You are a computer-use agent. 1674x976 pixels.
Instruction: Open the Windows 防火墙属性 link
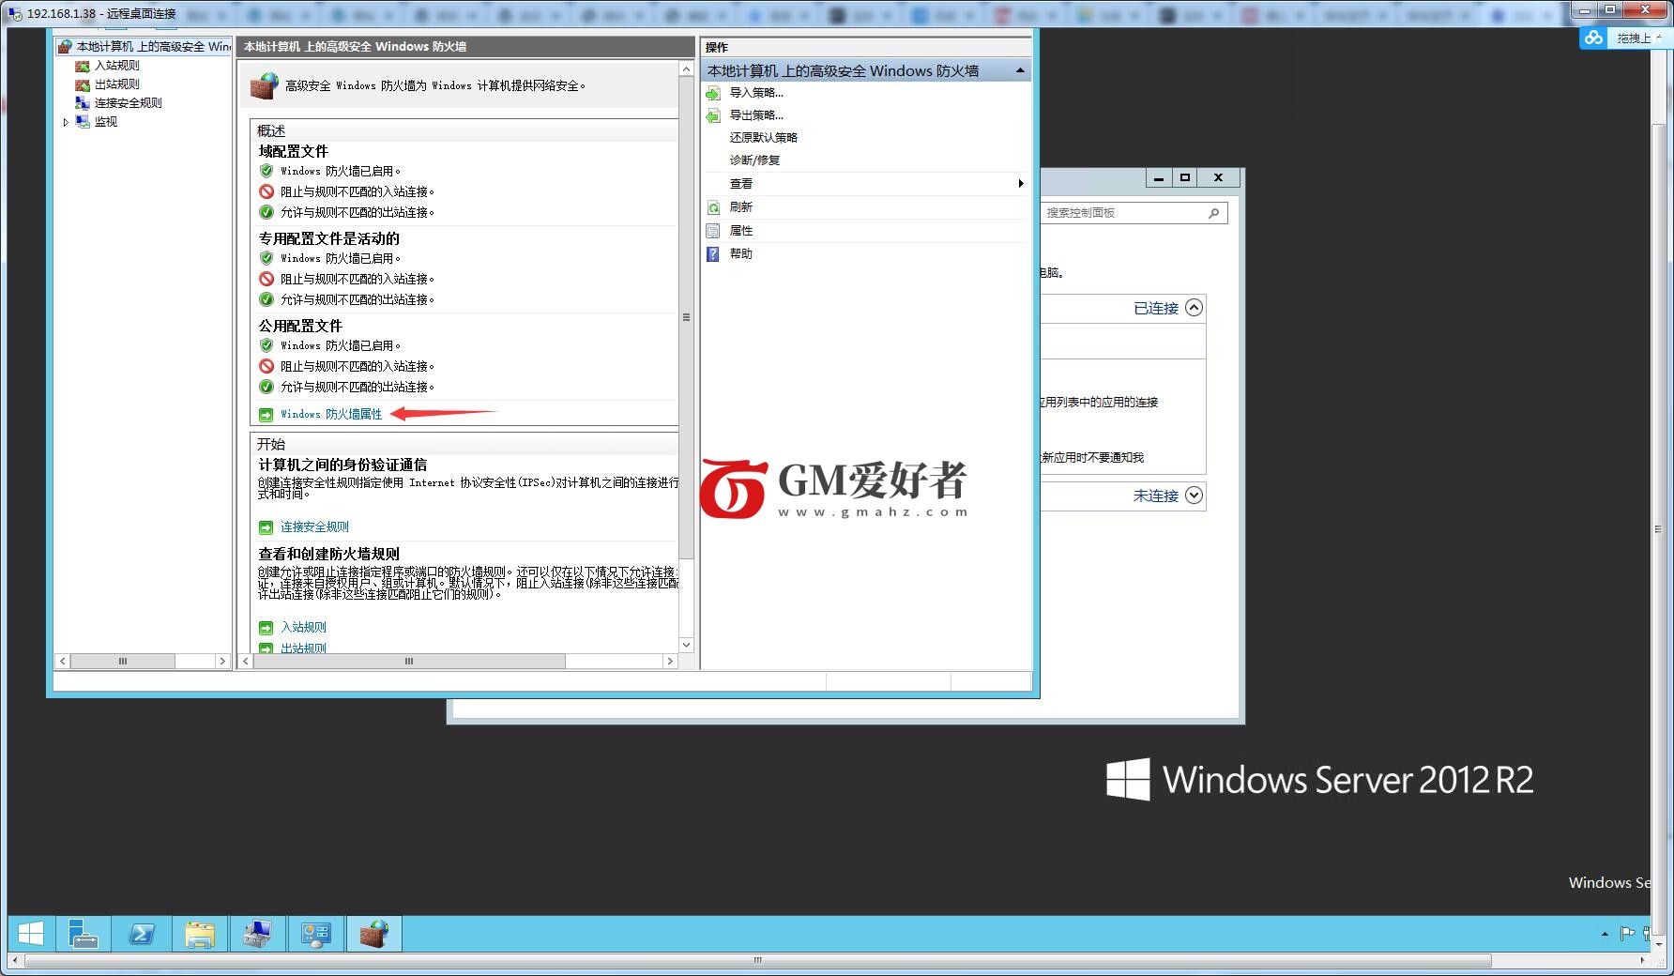click(x=331, y=414)
